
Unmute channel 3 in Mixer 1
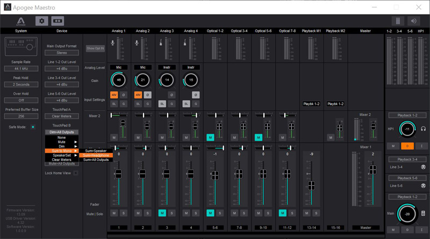tap(162, 213)
